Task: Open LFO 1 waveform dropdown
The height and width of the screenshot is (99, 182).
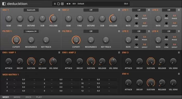Action: click(x=139, y=10)
